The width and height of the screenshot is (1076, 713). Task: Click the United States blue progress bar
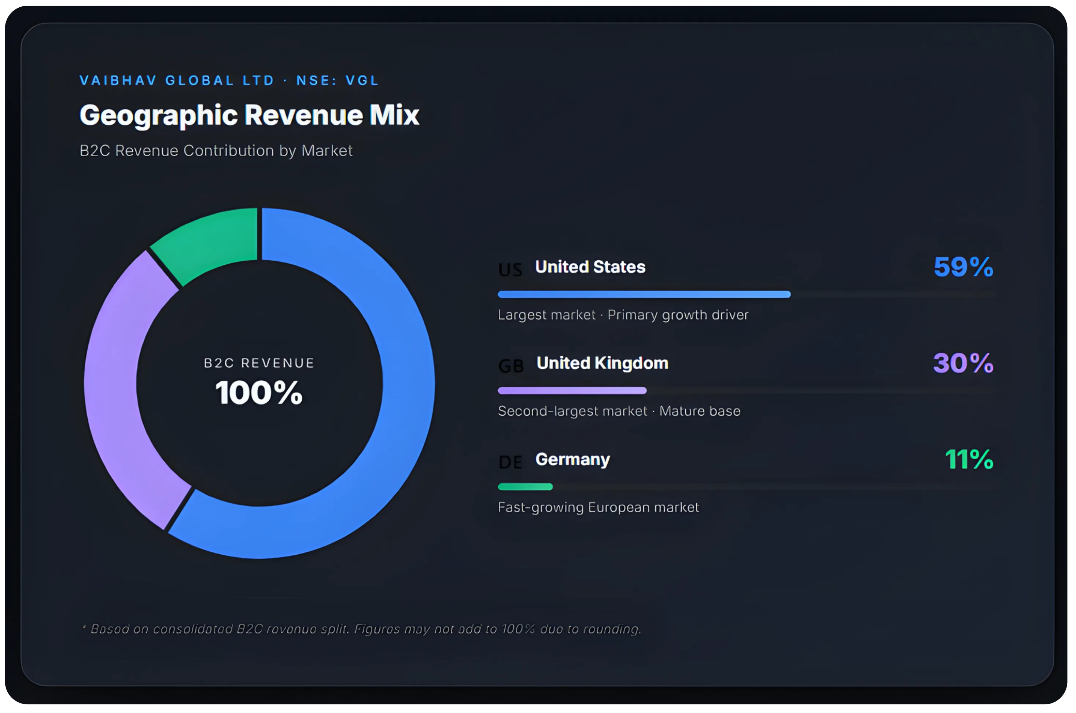(644, 294)
